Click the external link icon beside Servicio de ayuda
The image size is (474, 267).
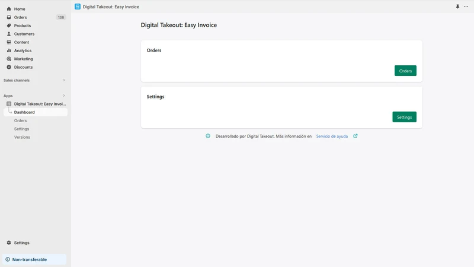tap(355, 136)
